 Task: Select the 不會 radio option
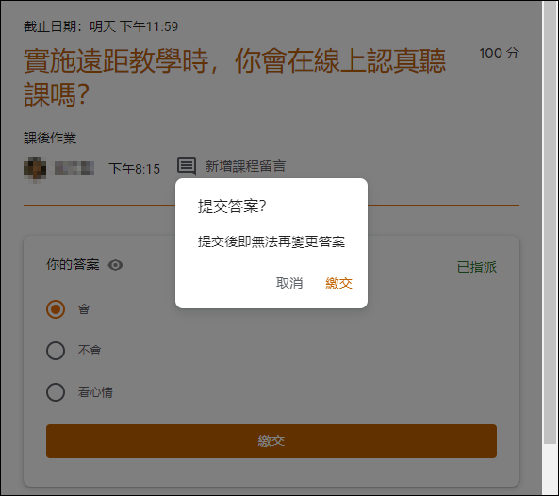point(56,351)
